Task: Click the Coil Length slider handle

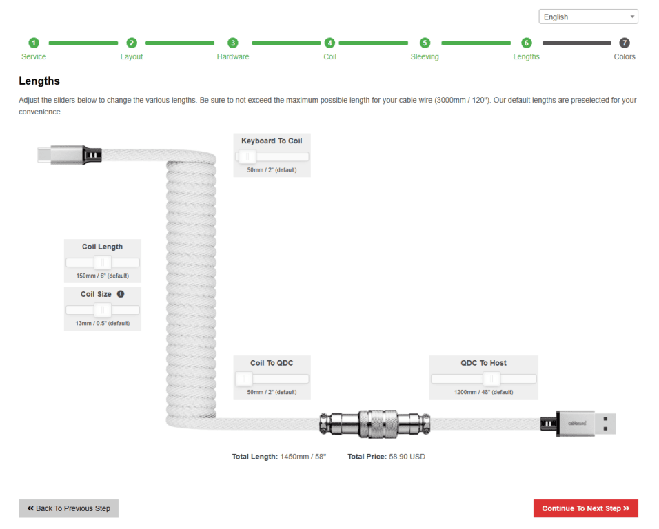Action: tap(103, 262)
